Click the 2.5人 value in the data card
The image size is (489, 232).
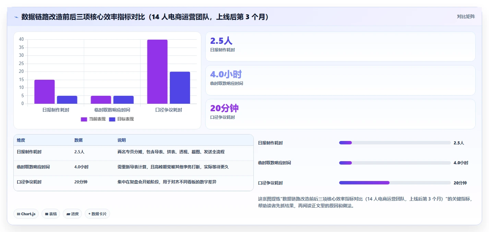pos(221,41)
